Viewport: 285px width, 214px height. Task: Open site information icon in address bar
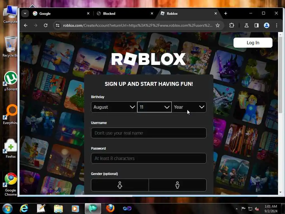58,25
